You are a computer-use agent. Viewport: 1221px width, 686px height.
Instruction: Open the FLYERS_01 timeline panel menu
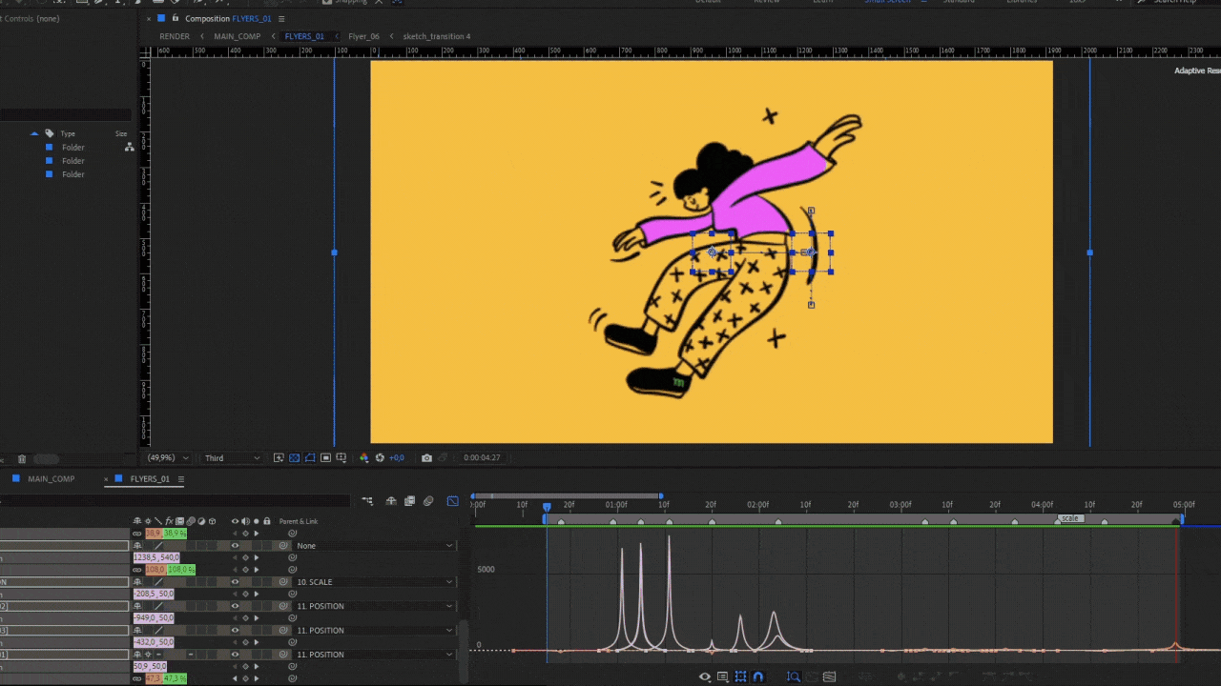pos(180,479)
